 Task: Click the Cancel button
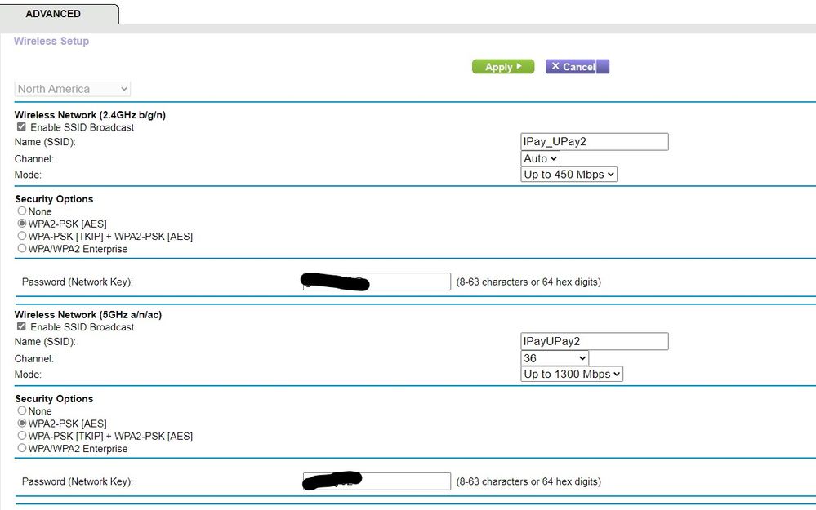[577, 66]
